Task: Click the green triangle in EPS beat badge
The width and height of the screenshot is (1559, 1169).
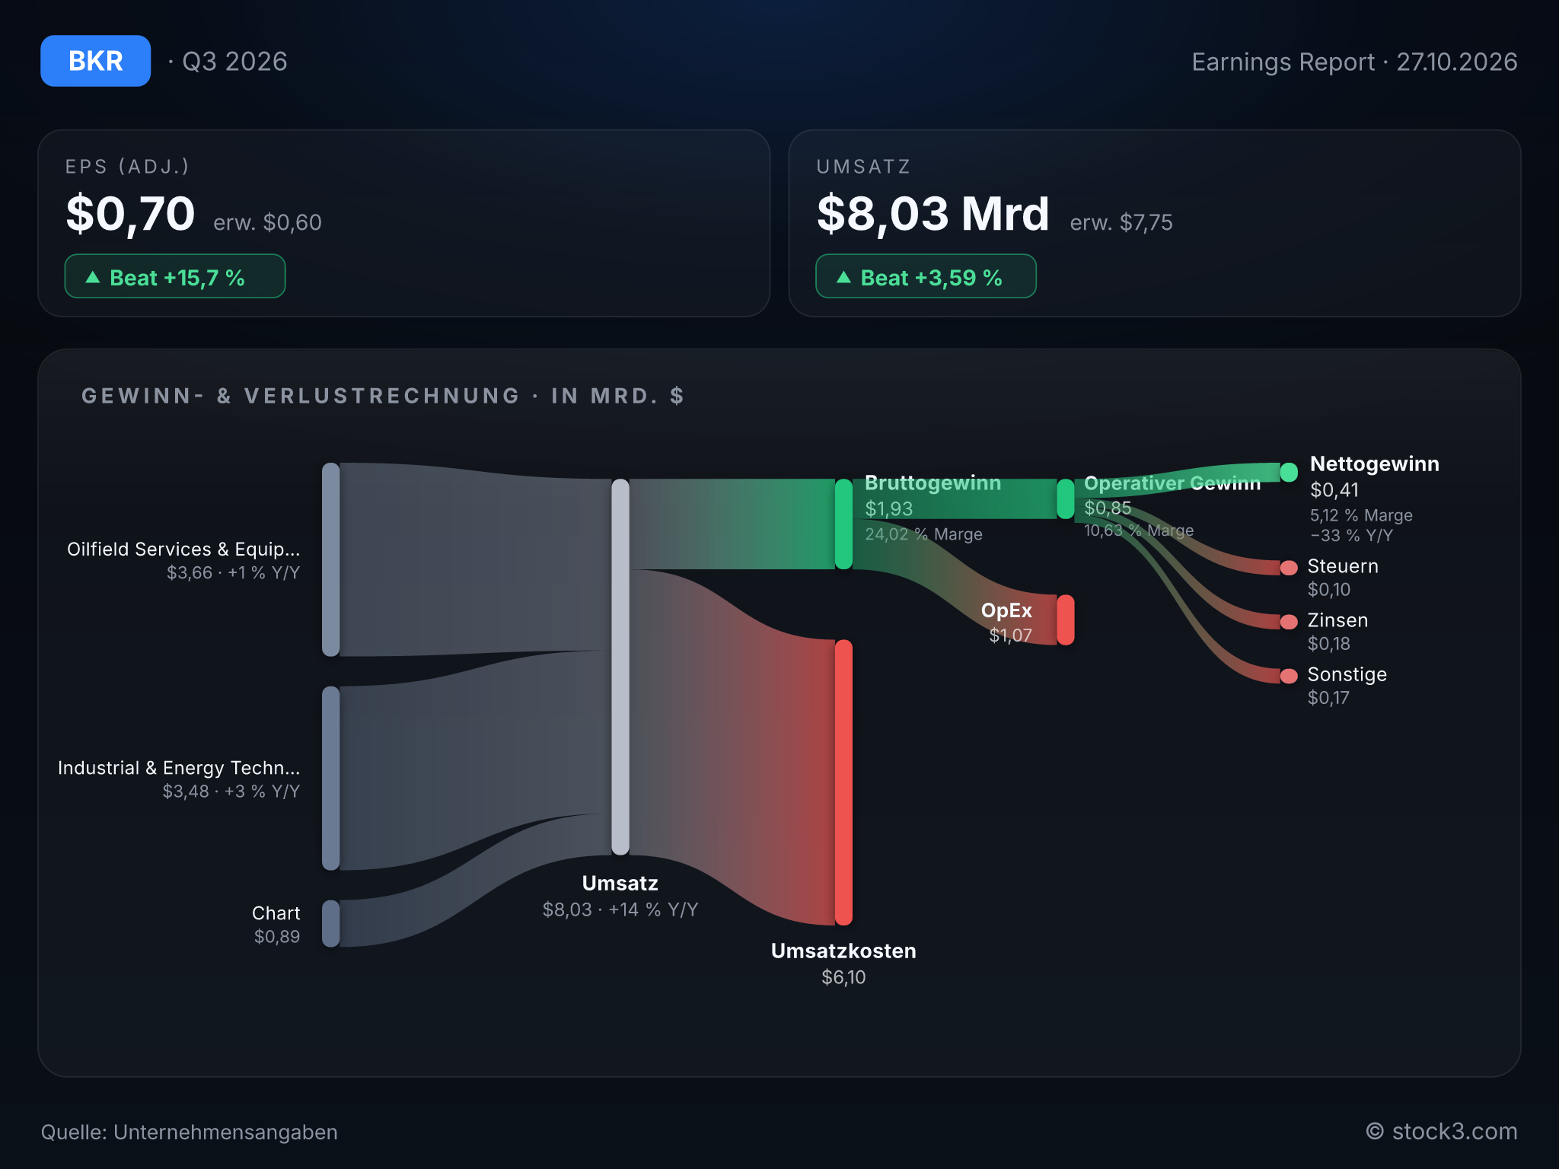Action: (93, 277)
